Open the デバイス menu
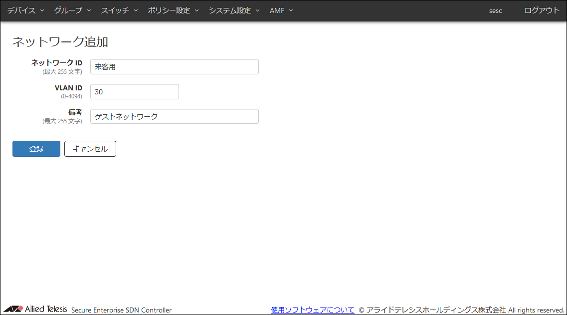The height and width of the screenshot is (315, 567). coord(25,10)
